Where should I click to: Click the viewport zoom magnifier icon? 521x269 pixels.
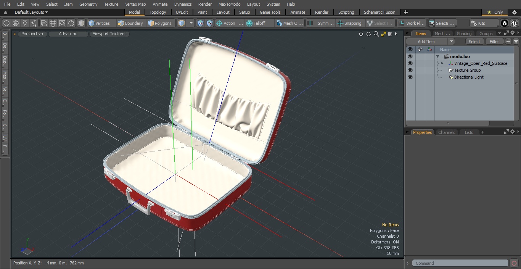(376, 34)
